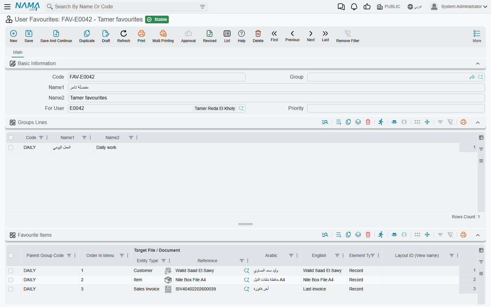
Task: Collapse the Basic Information section
Action: click(x=478, y=64)
